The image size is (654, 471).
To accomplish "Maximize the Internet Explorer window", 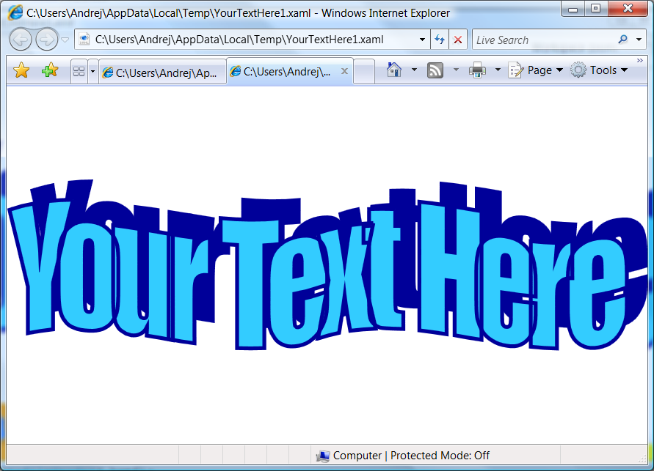I will [x=596, y=9].
